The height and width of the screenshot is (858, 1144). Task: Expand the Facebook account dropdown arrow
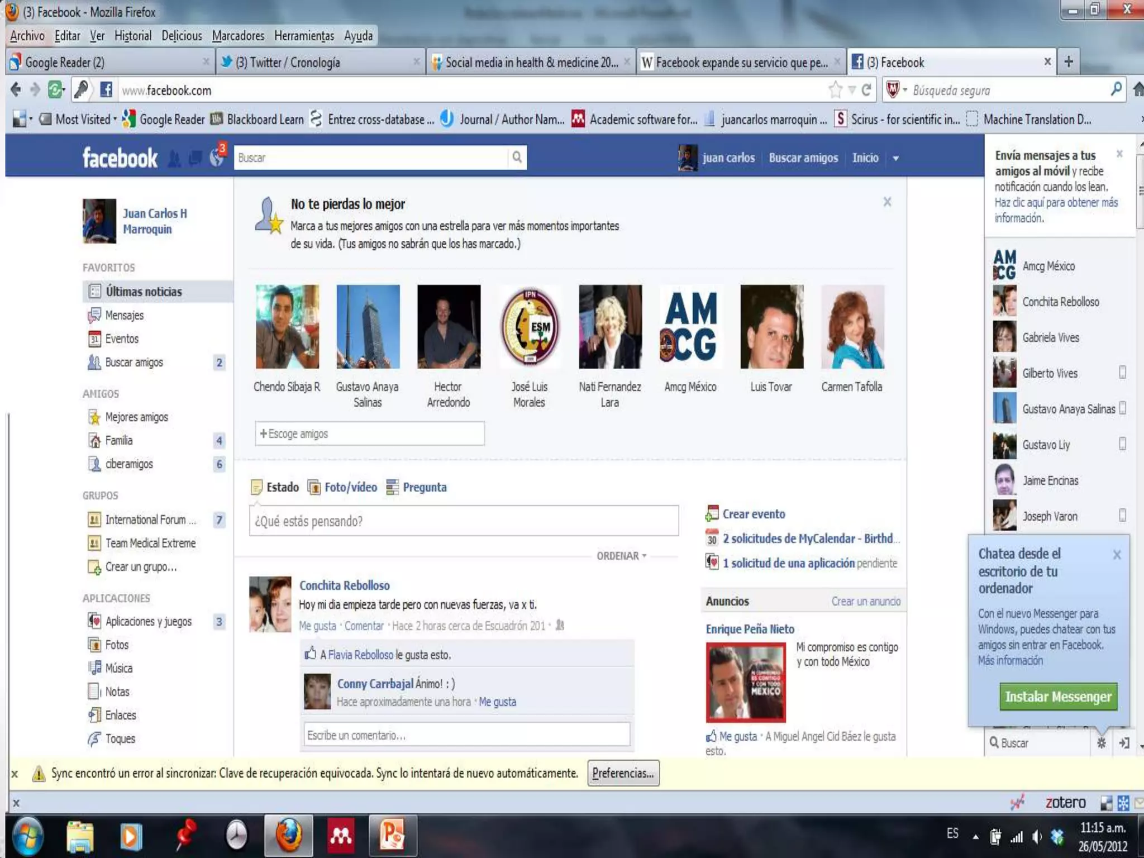pos(895,159)
